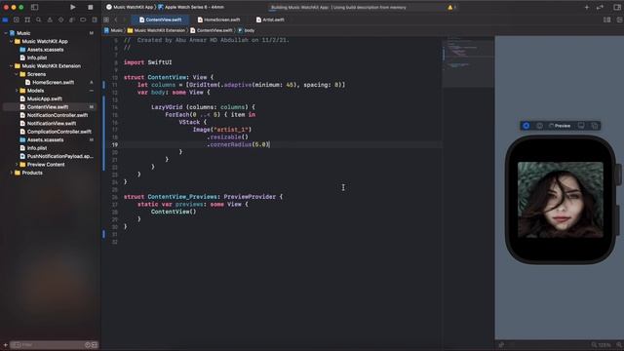624x351 pixels.
Task: Open the Library plus button
Action: (587, 7)
